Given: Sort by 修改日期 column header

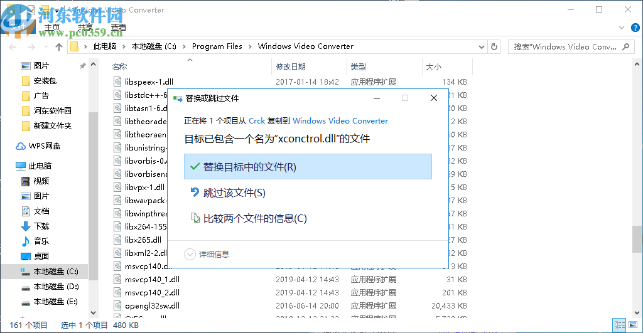Looking at the screenshot, I should point(291,66).
